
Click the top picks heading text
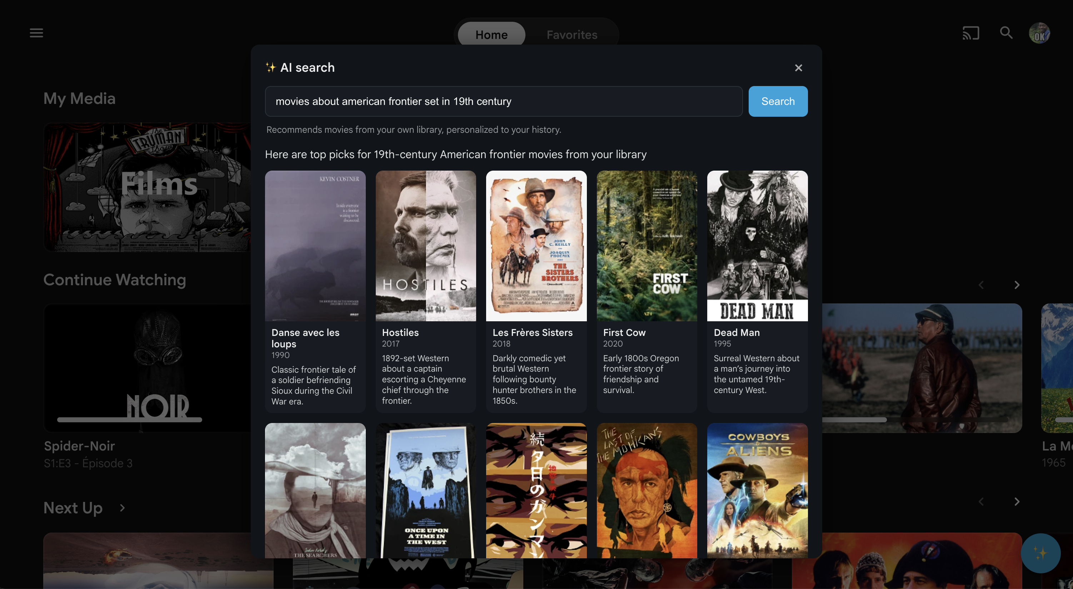point(456,155)
